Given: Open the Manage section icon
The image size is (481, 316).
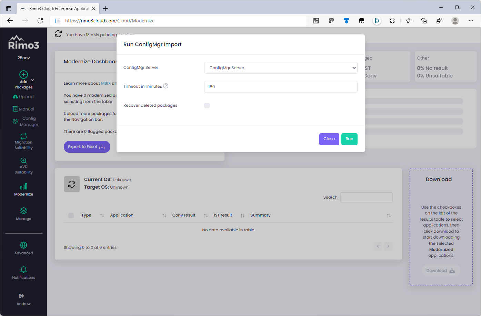Looking at the screenshot, I should tap(23, 211).
